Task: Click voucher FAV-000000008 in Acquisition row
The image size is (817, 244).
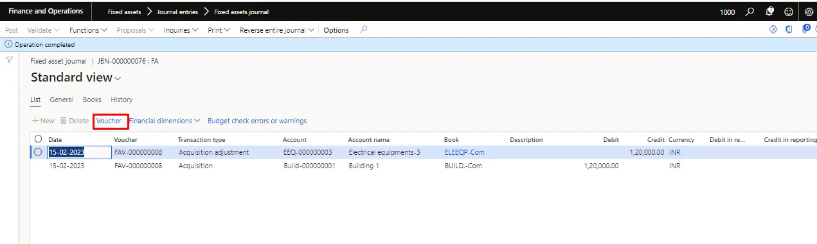Action: pyautogui.click(x=138, y=166)
